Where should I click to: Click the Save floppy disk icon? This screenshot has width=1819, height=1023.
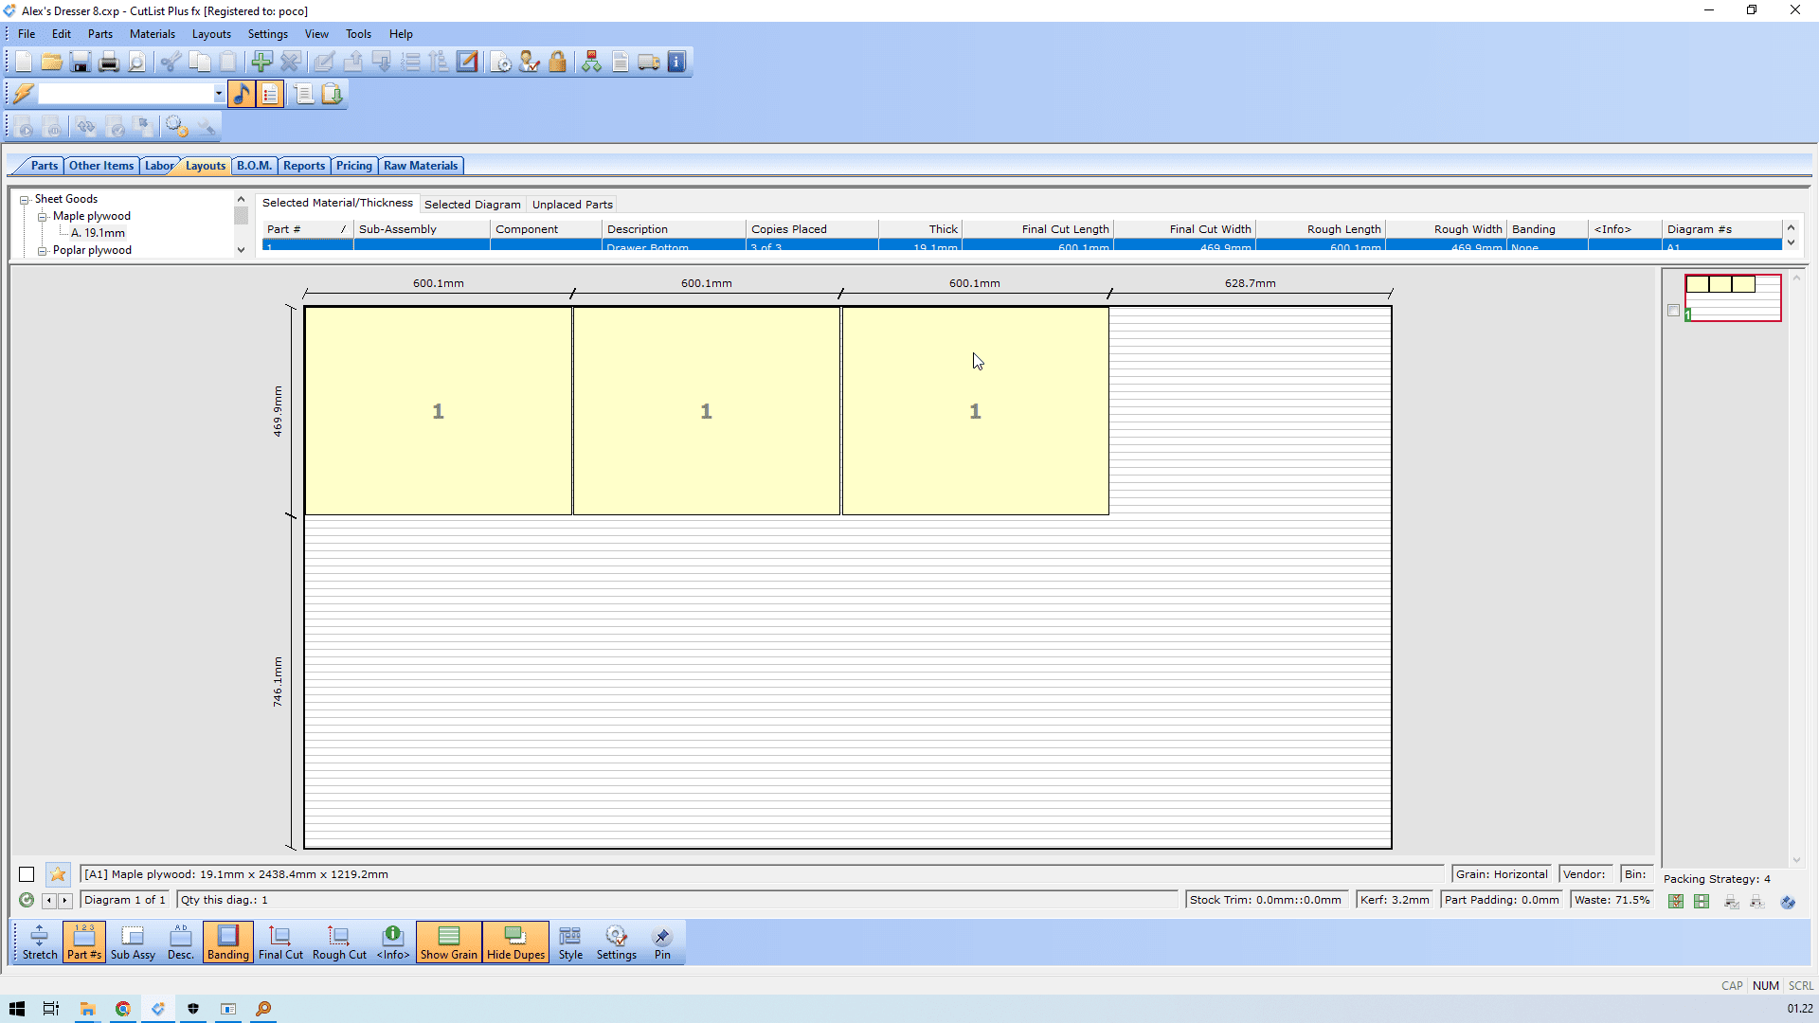pos(81,63)
